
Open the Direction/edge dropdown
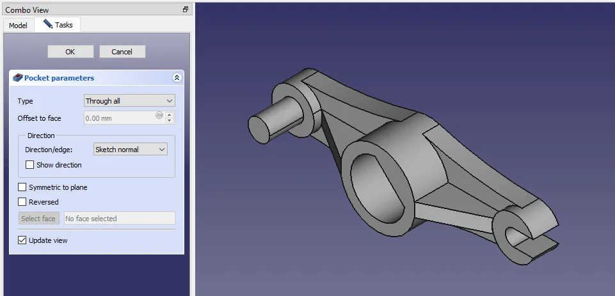pos(130,150)
